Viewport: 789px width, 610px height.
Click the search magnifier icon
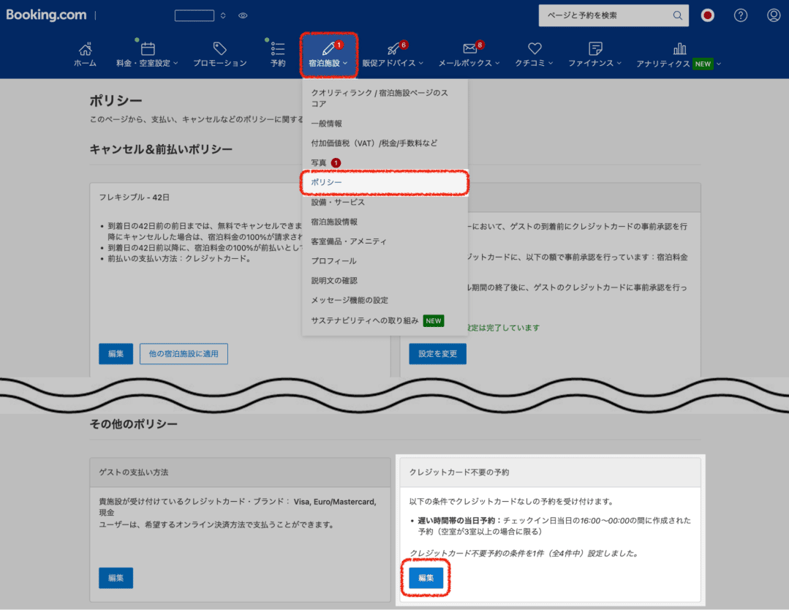[677, 15]
